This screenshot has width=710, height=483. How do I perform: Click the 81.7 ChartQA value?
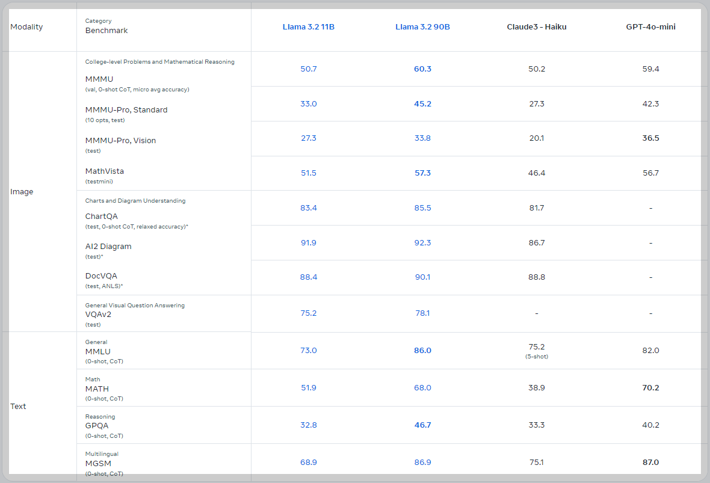click(537, 208)
